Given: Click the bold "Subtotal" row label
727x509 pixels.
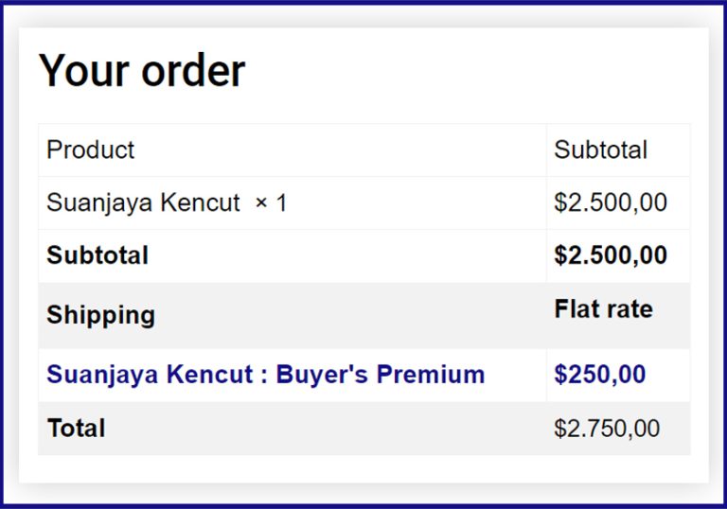Looking at the screenshot, I should coord(98,255).
